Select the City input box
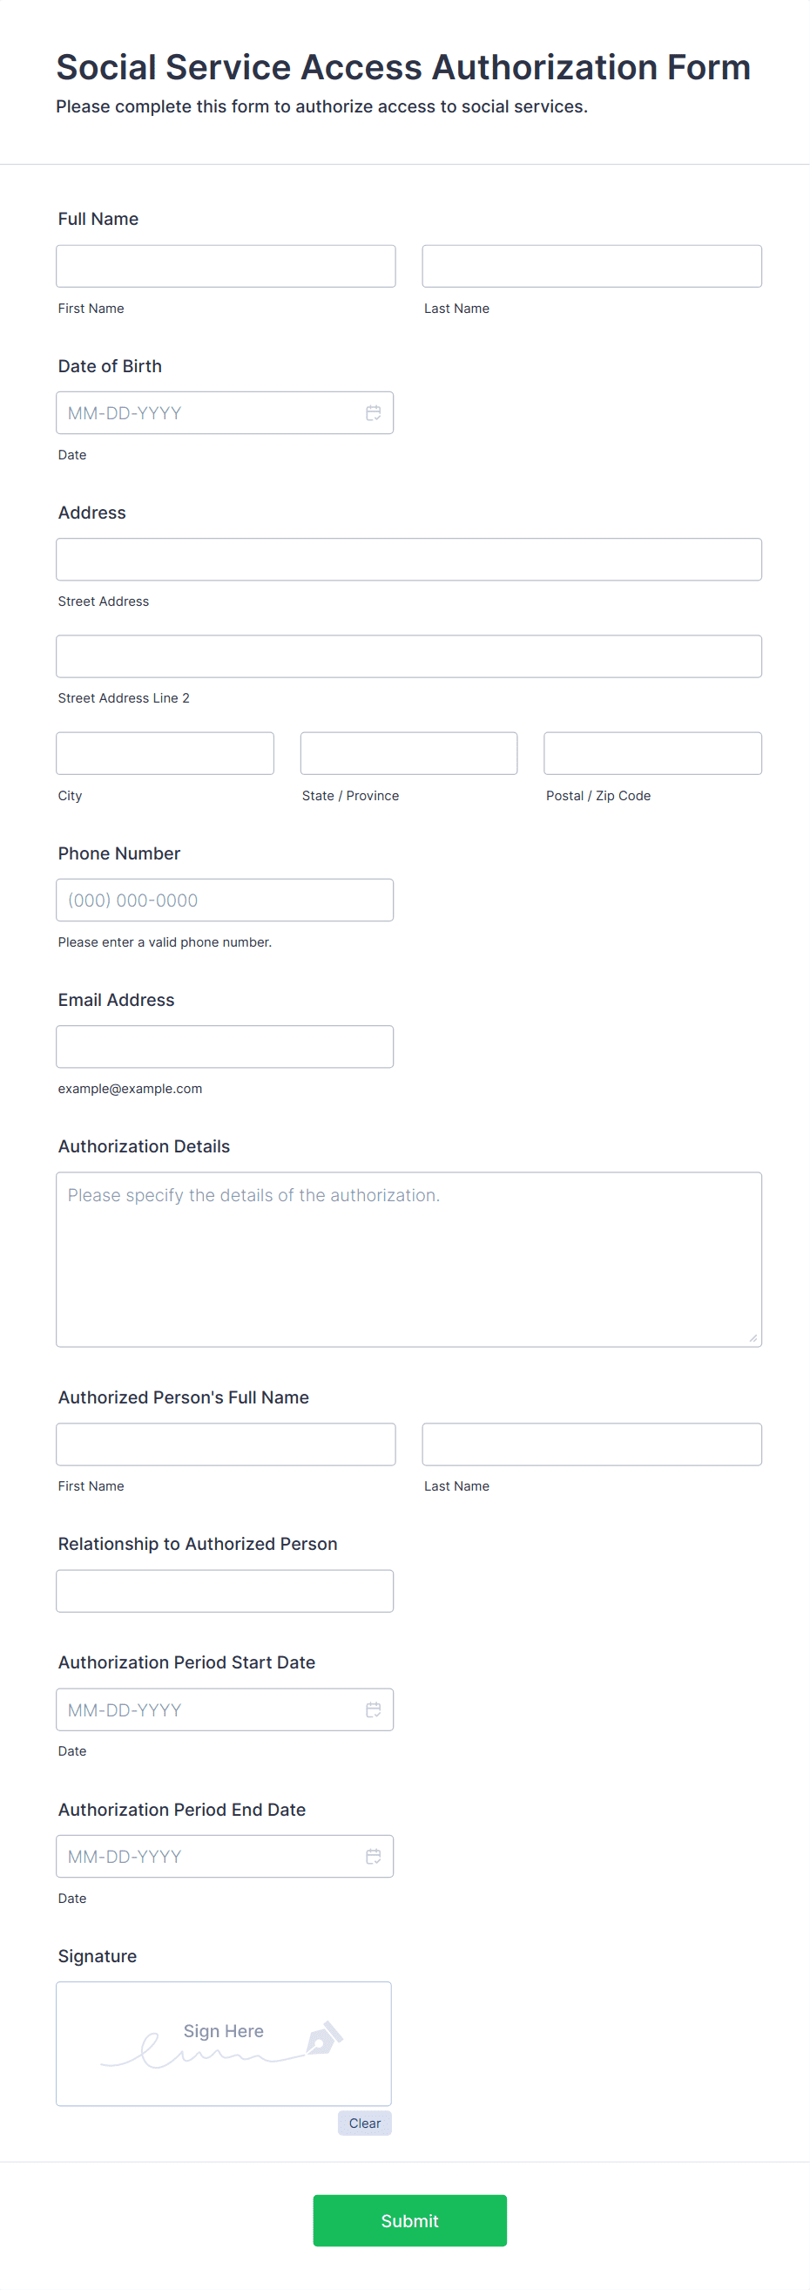This screenshot has width=810, height=2290. (x=165, y=753)
